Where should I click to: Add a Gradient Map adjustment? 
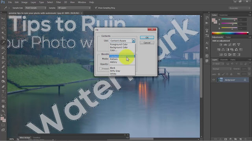[x=239, y=54]
